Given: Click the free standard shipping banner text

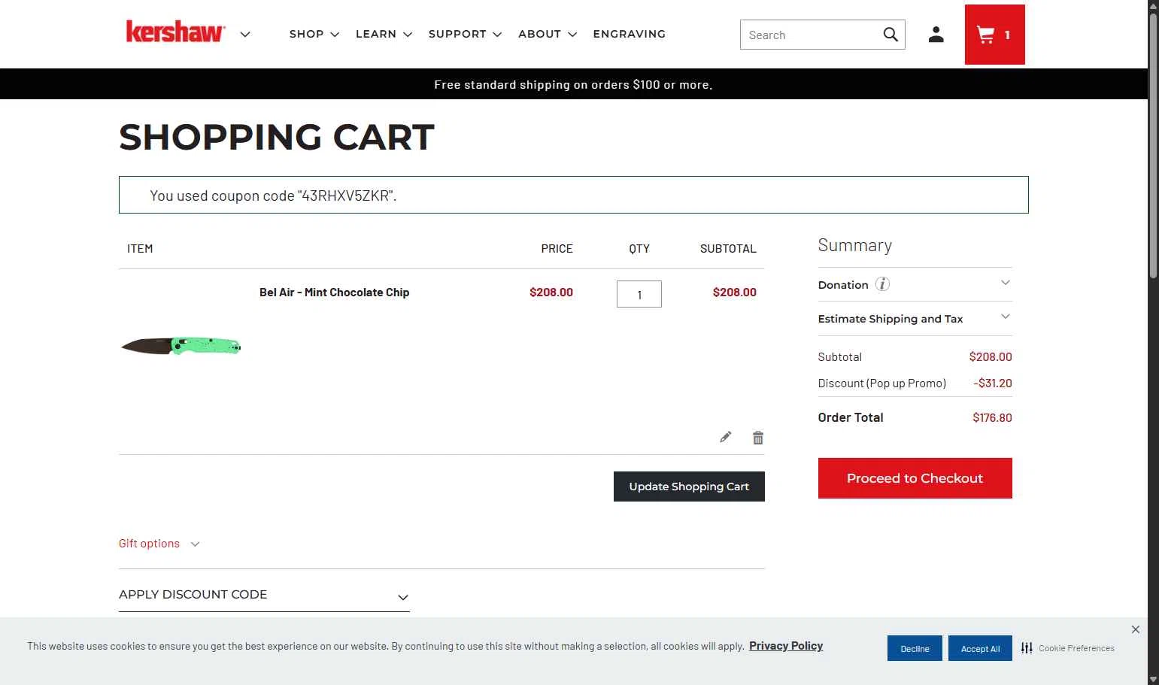Looking at the screenshot, I should coord(573,84).
